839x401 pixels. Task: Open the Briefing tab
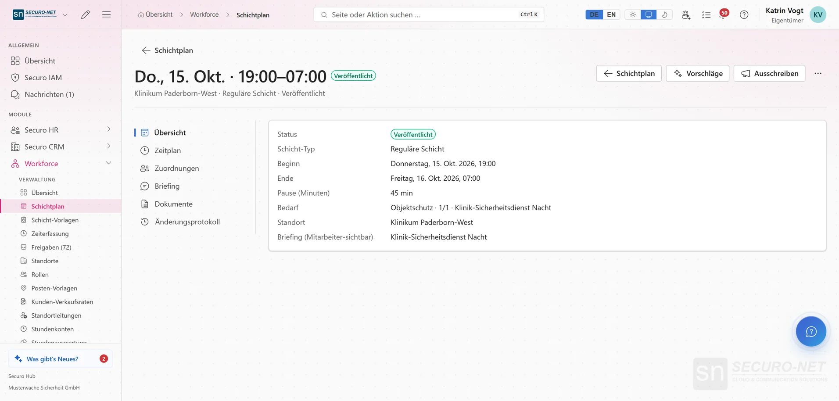tap(160, 186)
